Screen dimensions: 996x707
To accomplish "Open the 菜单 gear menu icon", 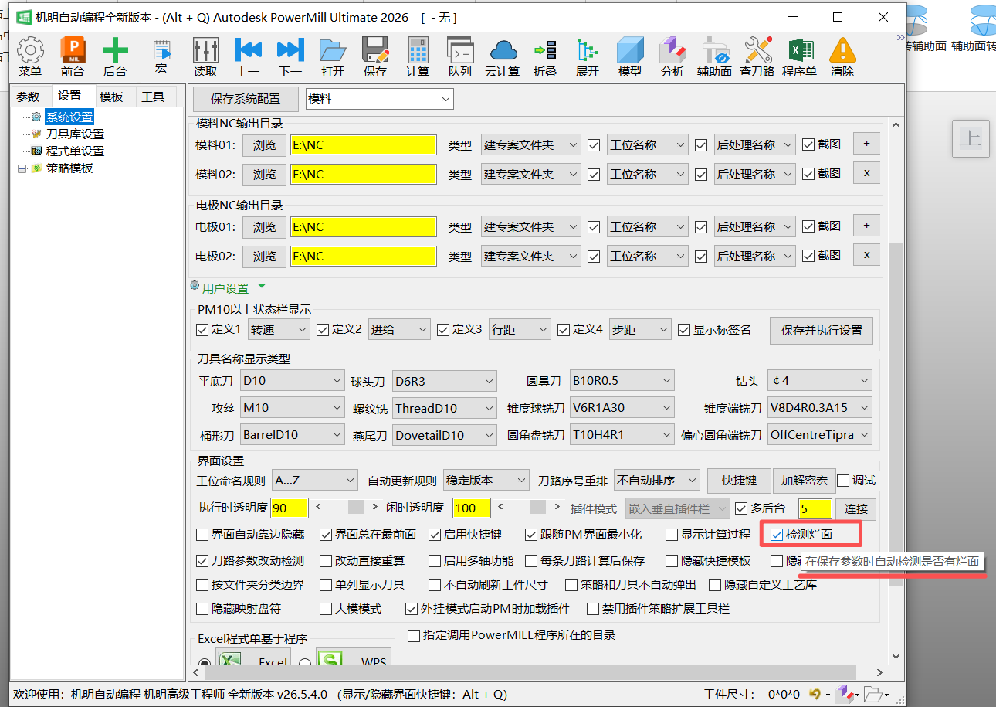I will point(30,56).
